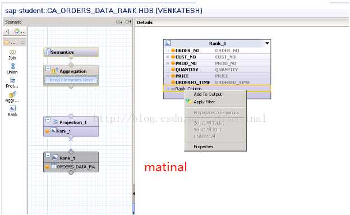
Task: Toggle output bullet for PROD_NO column
Action: tap(173, 63)
